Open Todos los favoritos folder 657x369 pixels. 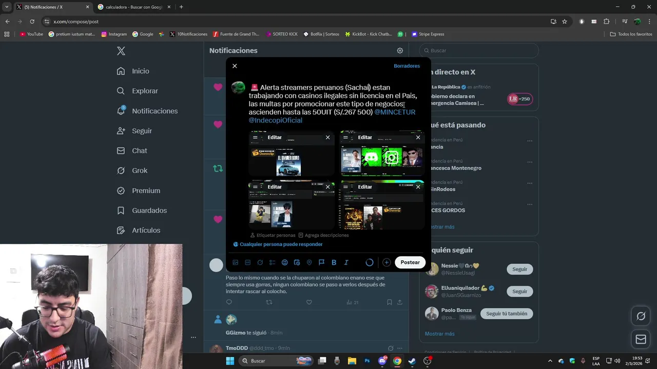point(631,34)
